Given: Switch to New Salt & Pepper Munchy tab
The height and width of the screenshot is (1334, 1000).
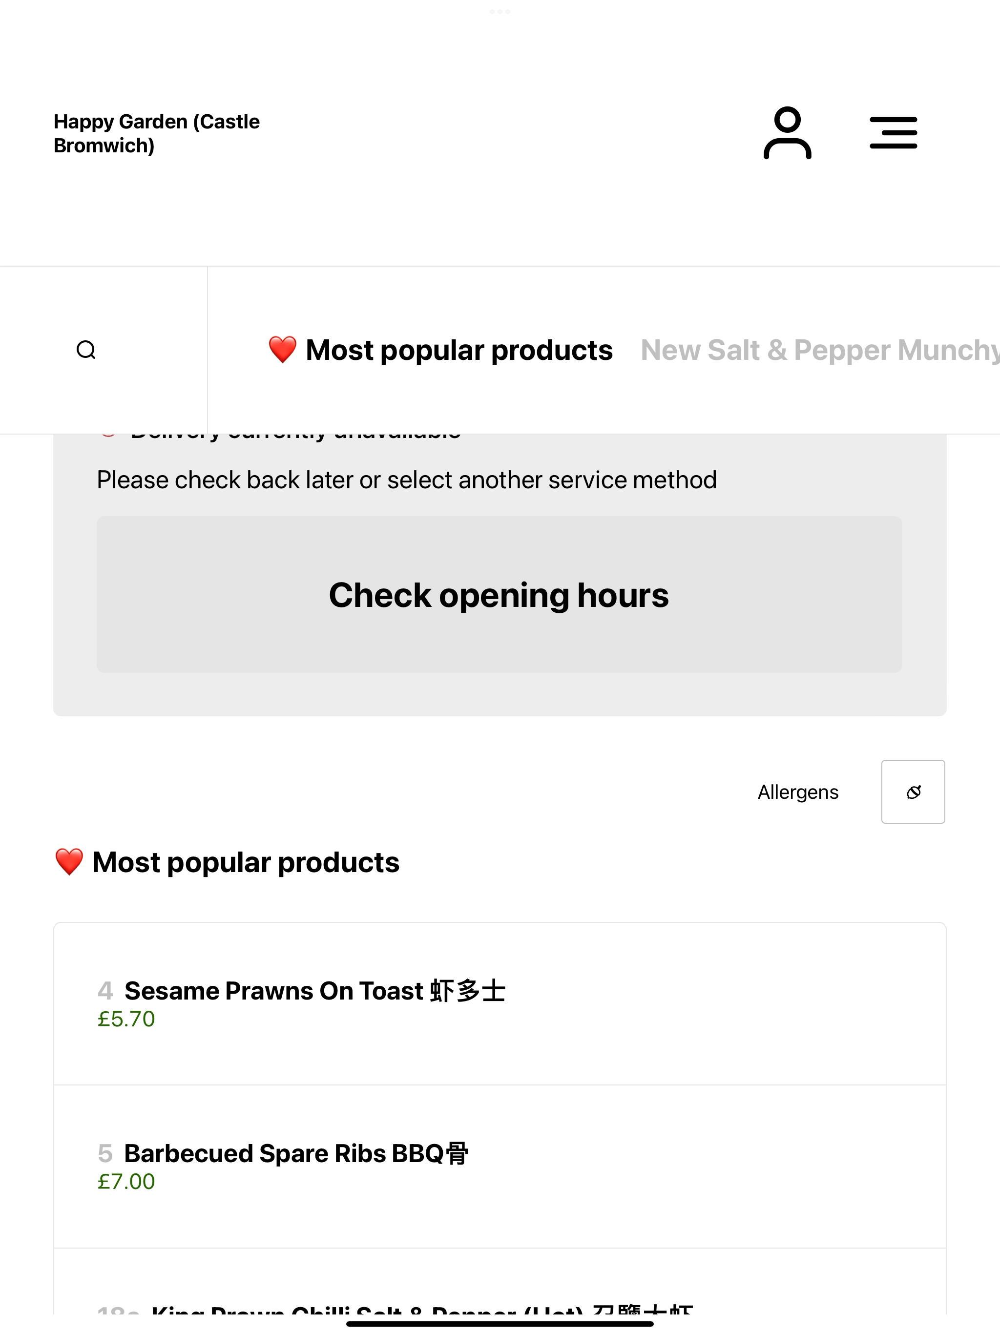Looking at the screenshot, I should coord(820,350).
